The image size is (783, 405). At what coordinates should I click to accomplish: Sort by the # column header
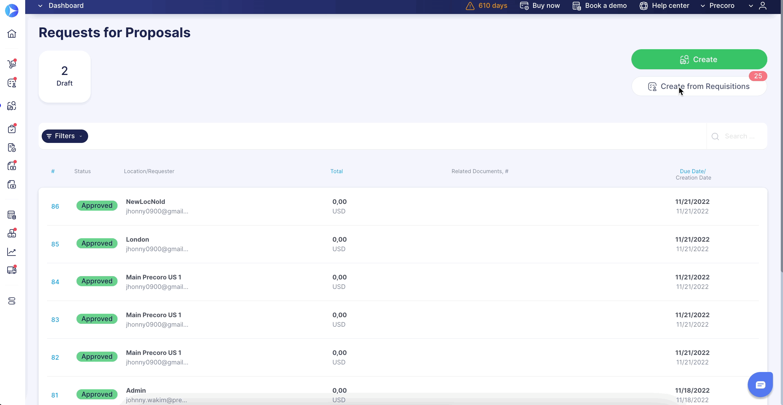53,171
